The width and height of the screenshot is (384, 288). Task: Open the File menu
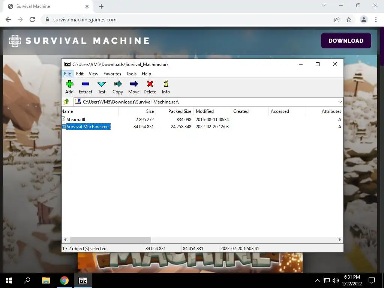pyautogui.click(x=67, y=74)
